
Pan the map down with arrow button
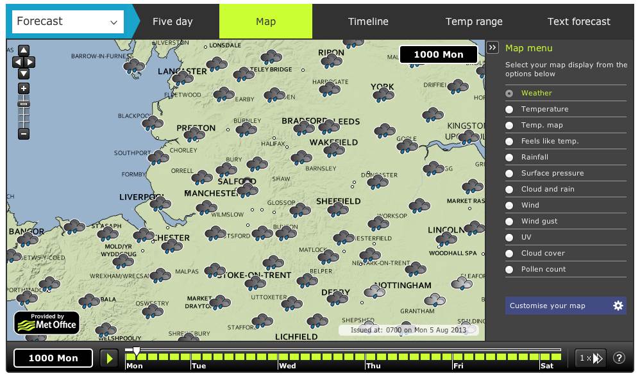coord(24,74)
